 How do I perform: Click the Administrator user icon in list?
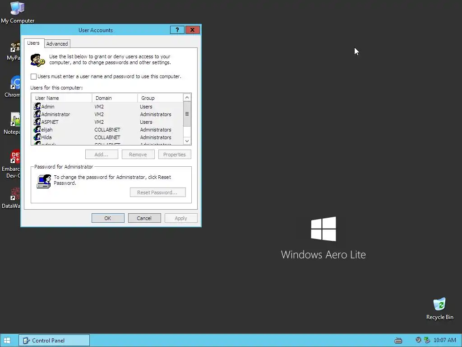(37, 114)
